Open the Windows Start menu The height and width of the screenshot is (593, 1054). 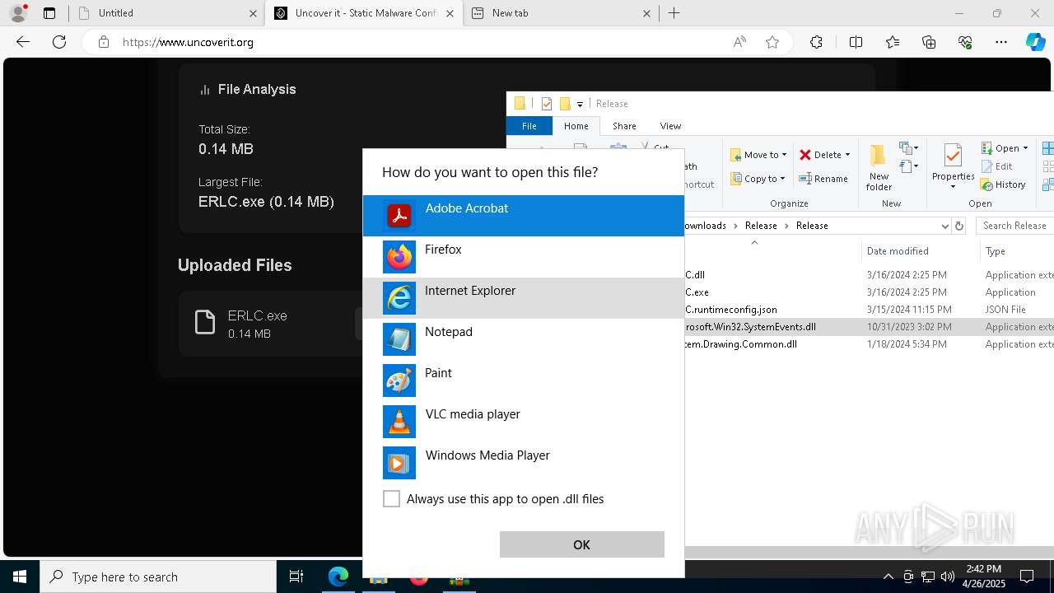point(20,577)
